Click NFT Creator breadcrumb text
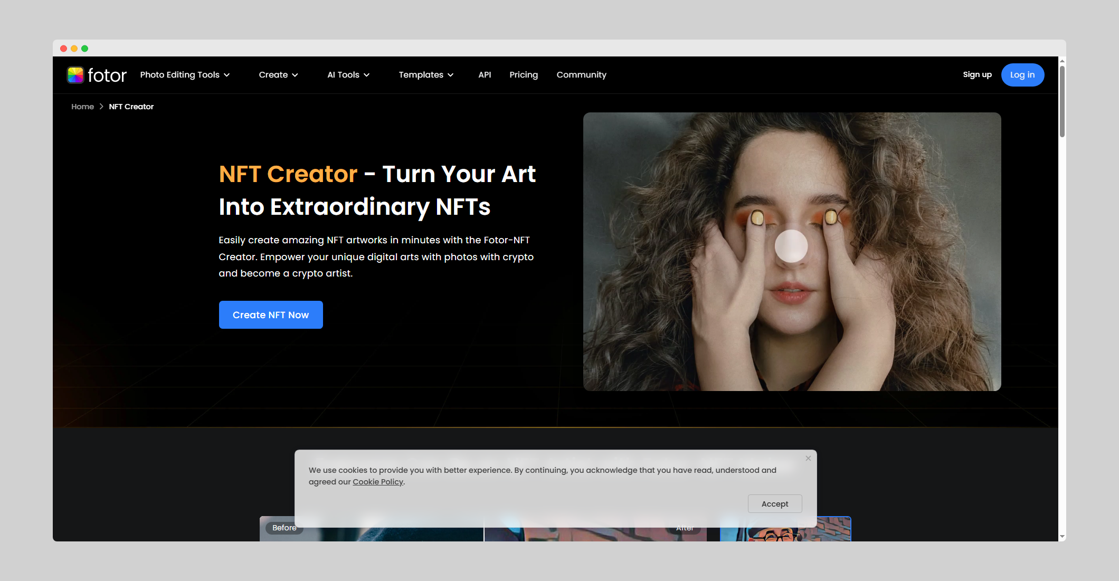1119x581 pixels. coord(131,107)
